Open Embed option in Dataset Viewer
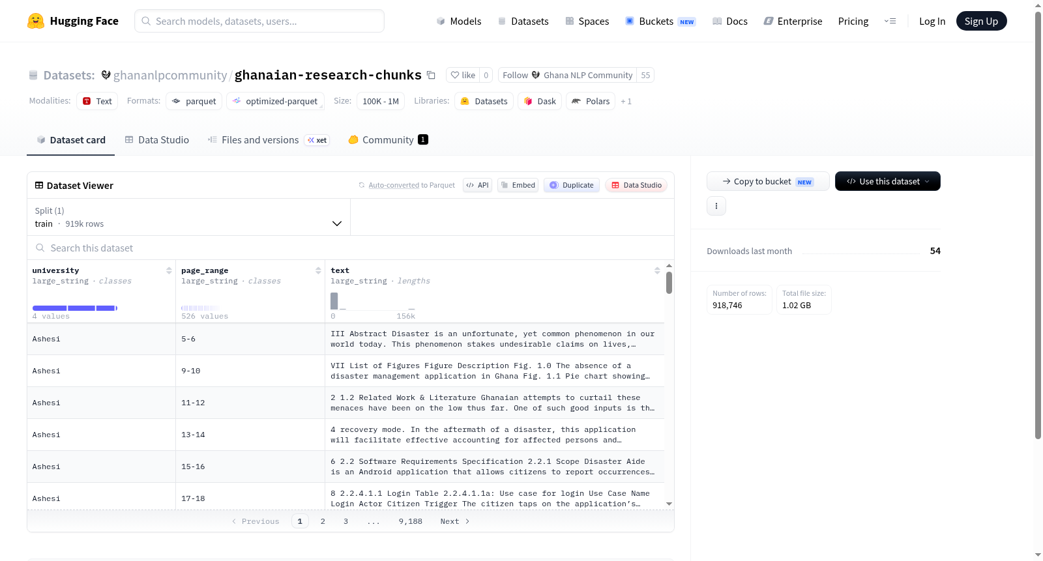Viewport: 1043px width, 561px height. click(x=518, y=185)
